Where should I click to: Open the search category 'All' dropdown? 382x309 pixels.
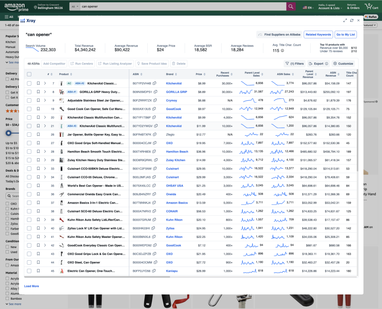[x=75, y=7]
